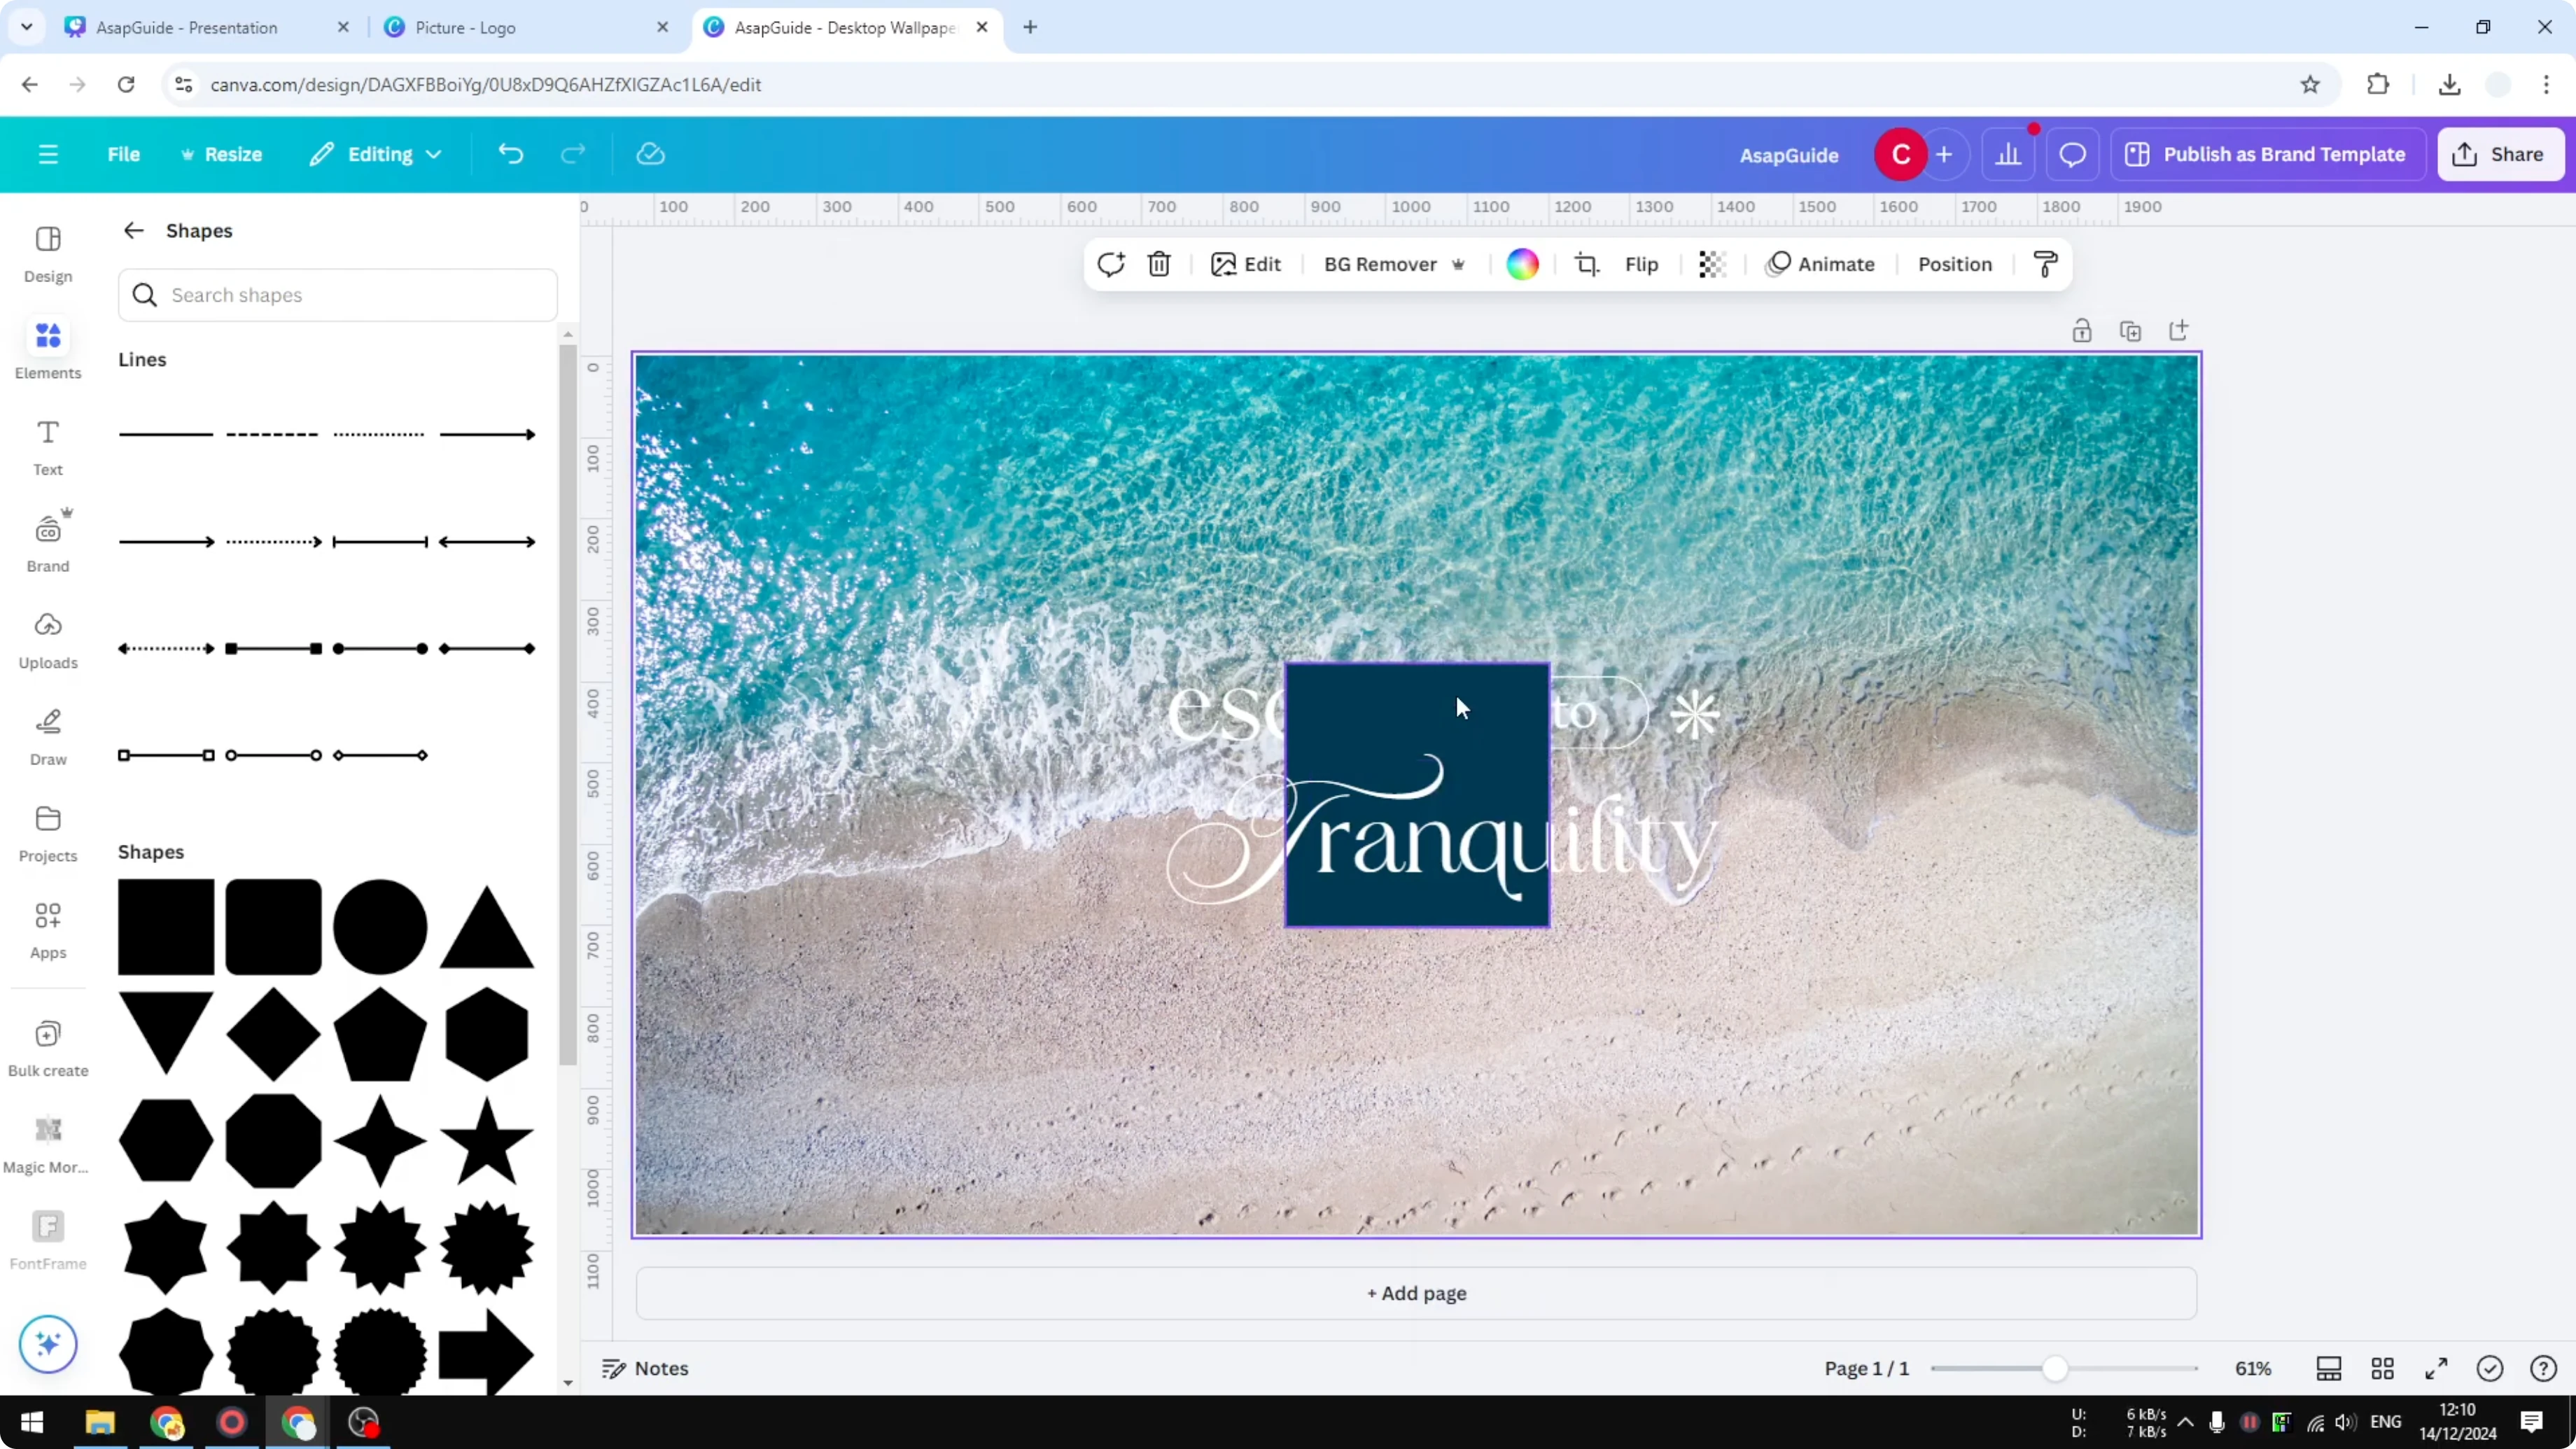
Task: Open the browser tab search dropdown
Action: click(26, 27)
